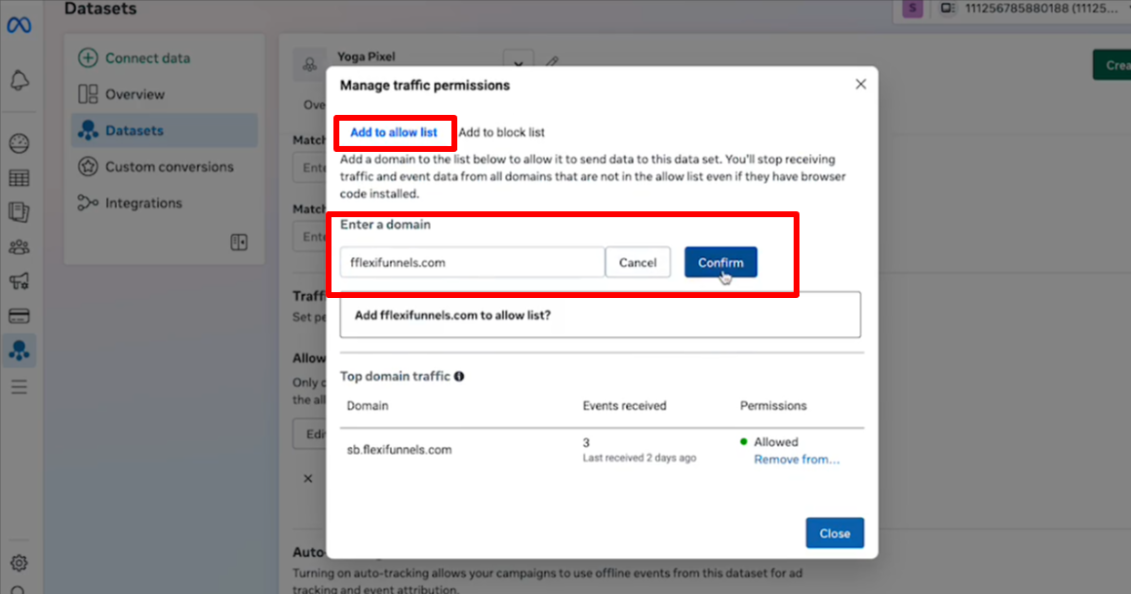Expand the Yoga Pixel dataset dropdown
This screenshot has height=594, width=1131.
(518, 64)
